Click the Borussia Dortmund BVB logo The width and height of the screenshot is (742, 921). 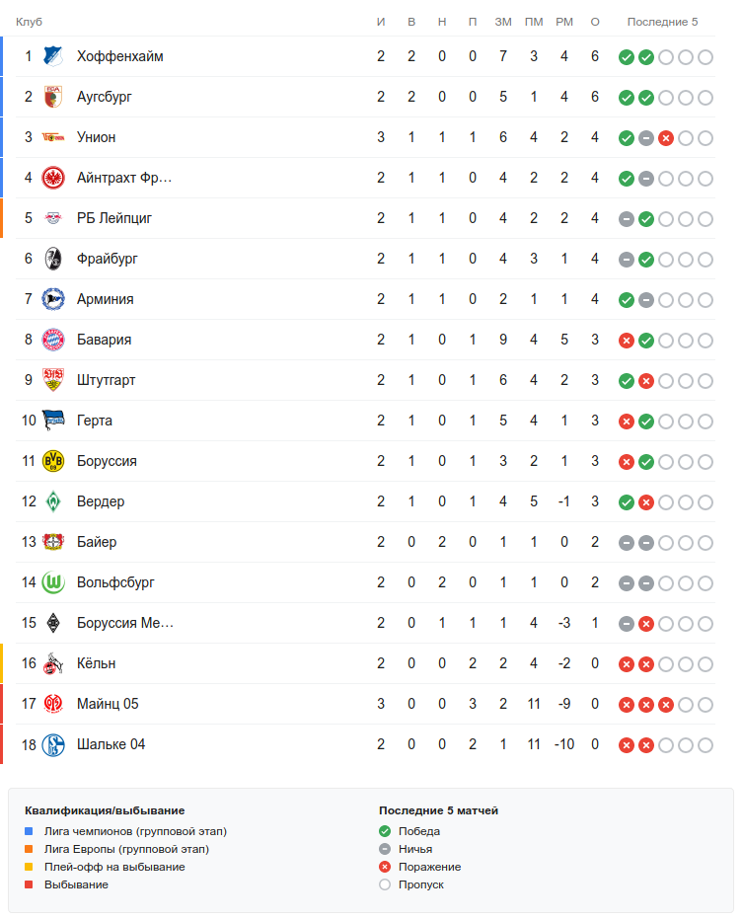pyautogui.click(x=53, y=462)
